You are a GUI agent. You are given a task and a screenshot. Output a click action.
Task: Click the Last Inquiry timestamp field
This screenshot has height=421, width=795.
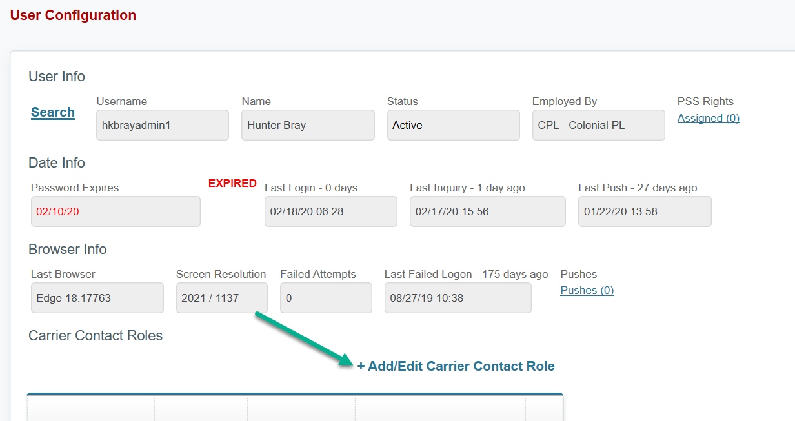pos(487,211)
